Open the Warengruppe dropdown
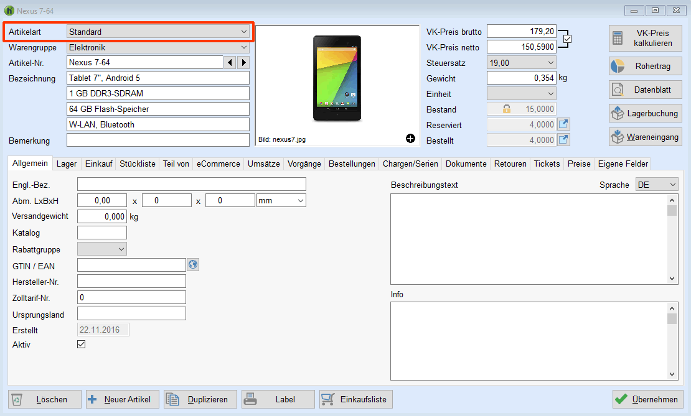 pos(157,47)
